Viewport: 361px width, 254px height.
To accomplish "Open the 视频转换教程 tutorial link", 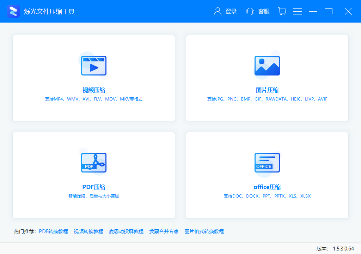I will pyautogui.click(x=88, y=231).
